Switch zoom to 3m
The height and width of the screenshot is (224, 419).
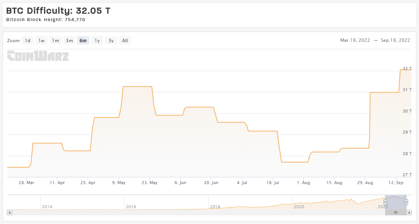69,41
